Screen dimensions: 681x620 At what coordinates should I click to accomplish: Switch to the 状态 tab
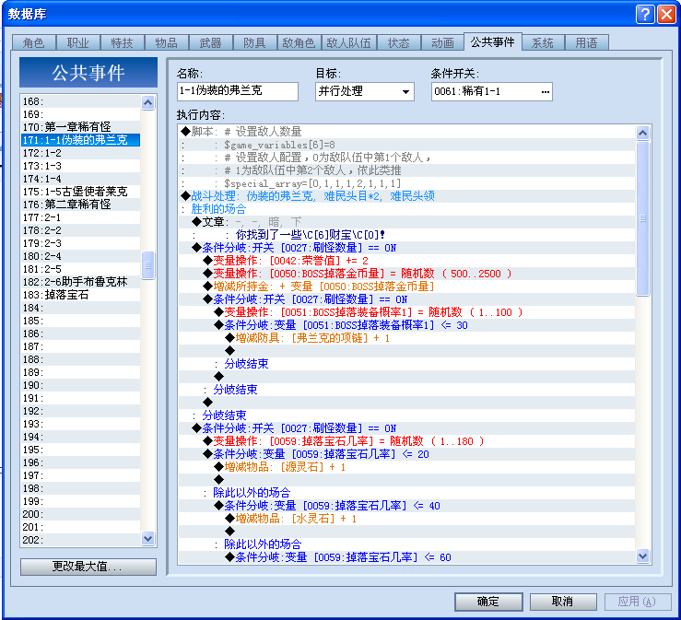click(399, 42)
